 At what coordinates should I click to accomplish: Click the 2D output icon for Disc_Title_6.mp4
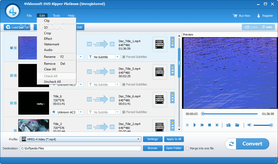coord(112,99)
